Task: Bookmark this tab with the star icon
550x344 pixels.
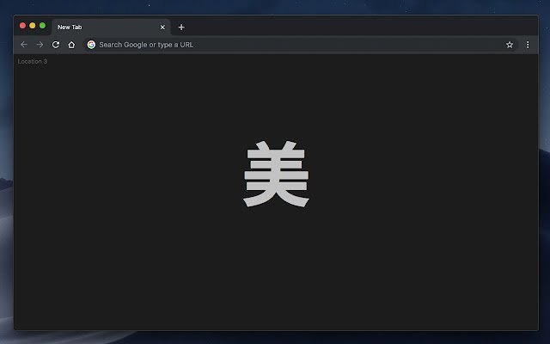Action: coord(510,45)
